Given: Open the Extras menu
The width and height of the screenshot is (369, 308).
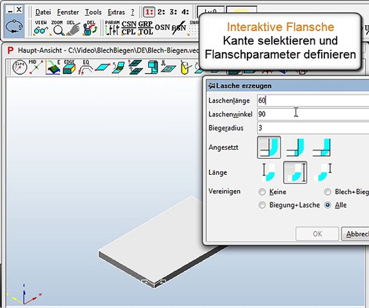Looking at the screenshot, I should [116, 12].
